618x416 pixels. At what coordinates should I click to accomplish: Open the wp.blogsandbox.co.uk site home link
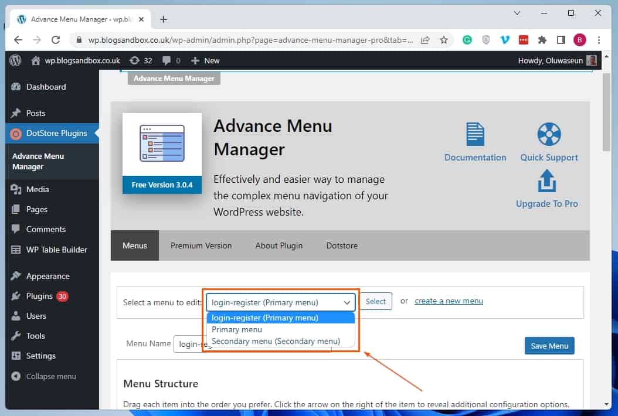pos(76,60)
